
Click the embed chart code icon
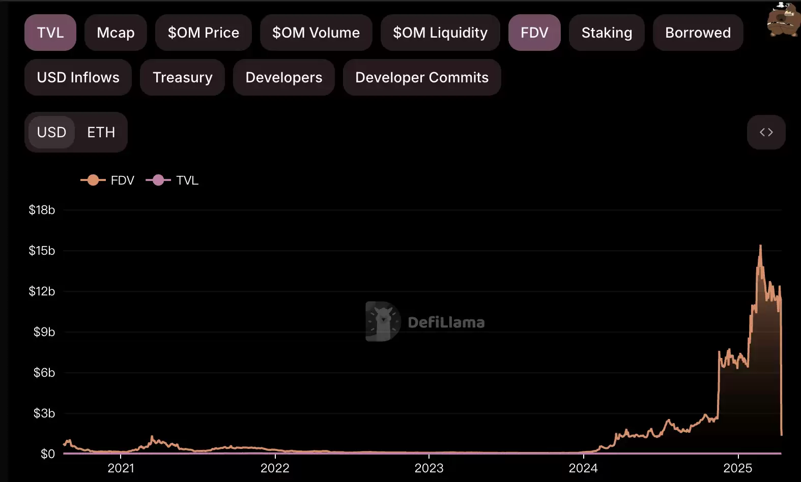click(766, 132)
